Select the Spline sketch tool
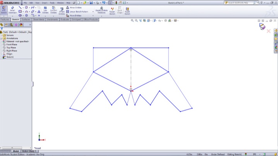Viewport: 278px width, 156px height. (x=33, y=8)
